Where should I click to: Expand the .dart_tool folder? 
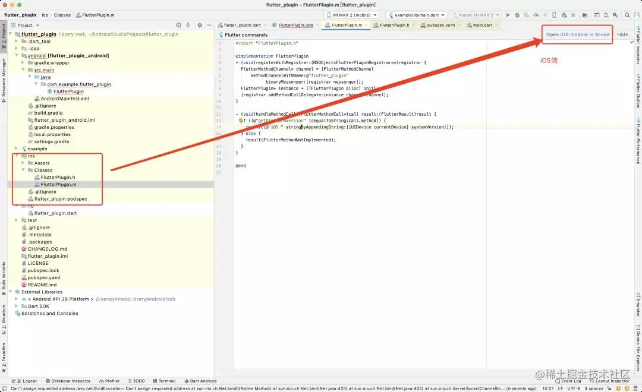17,41
